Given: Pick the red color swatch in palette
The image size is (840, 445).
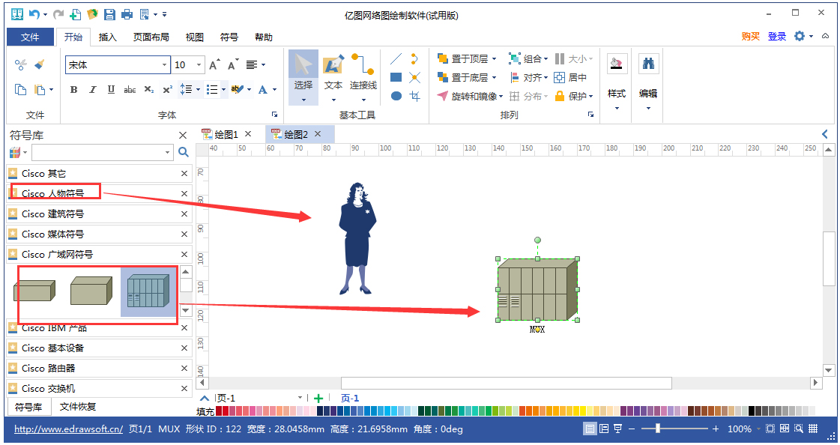Looking at the screenshot, I should [225, 411].
